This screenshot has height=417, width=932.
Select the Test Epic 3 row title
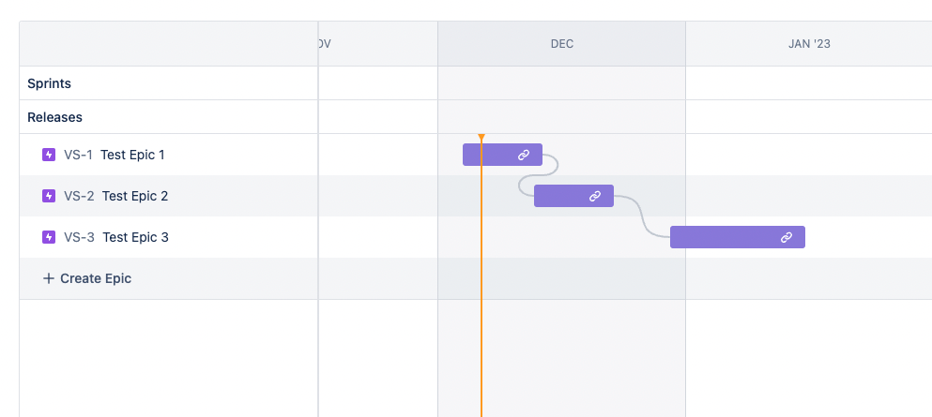135,237
